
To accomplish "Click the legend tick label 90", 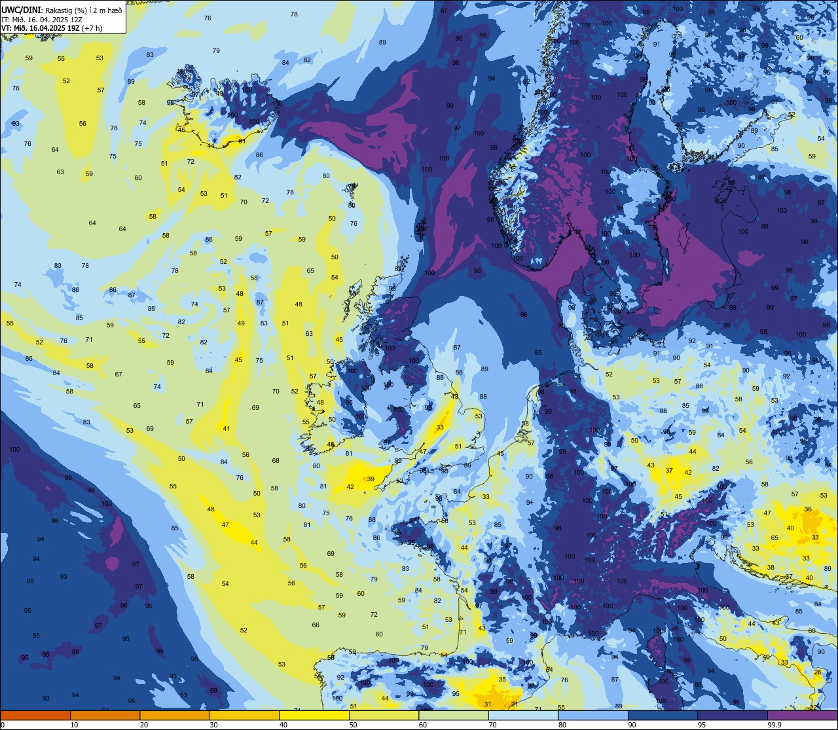I will click(x=632, y=725).
